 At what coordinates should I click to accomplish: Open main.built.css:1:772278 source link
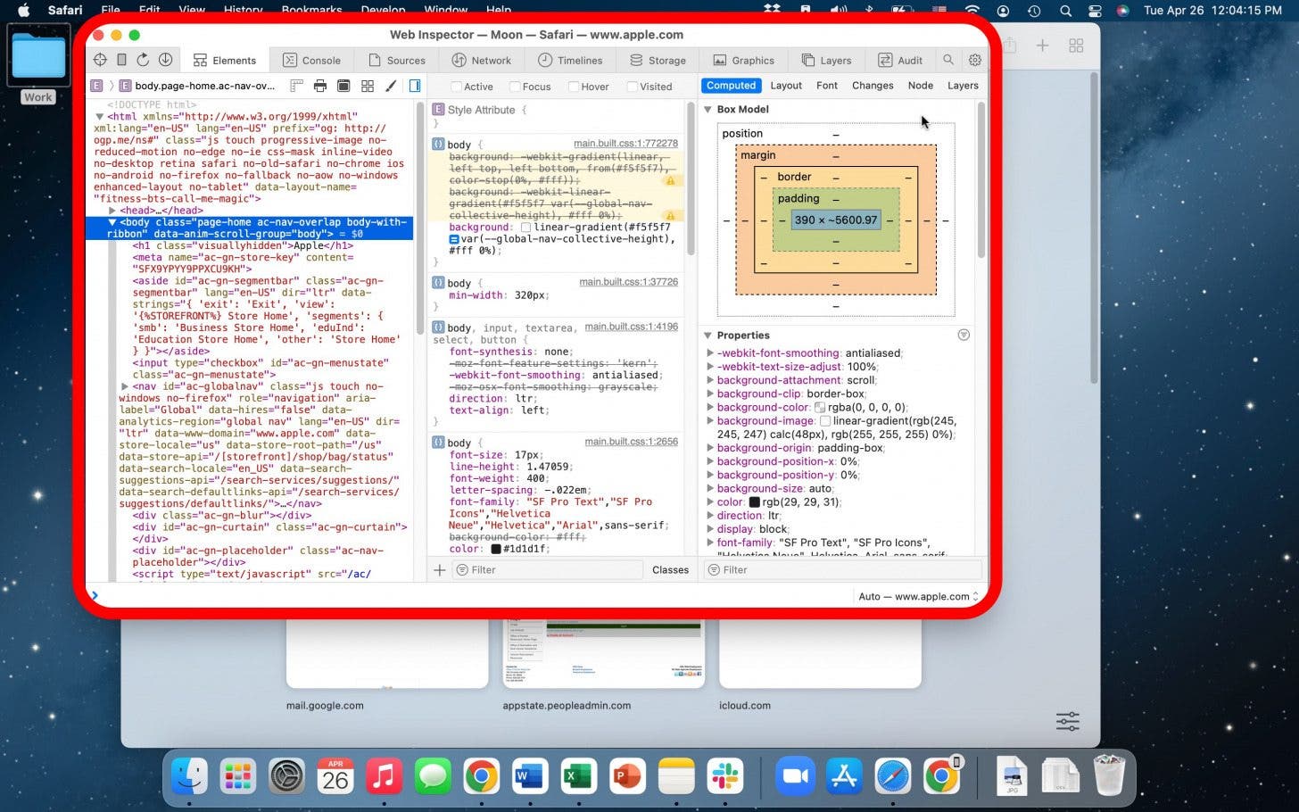(x=625, y=143)
